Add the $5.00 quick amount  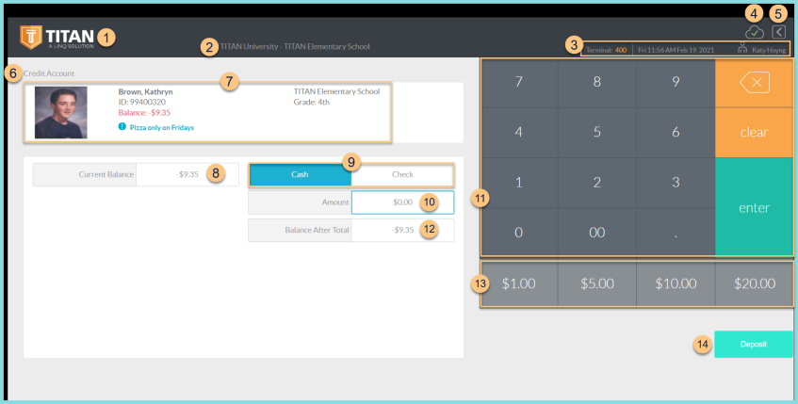(597, 283)
